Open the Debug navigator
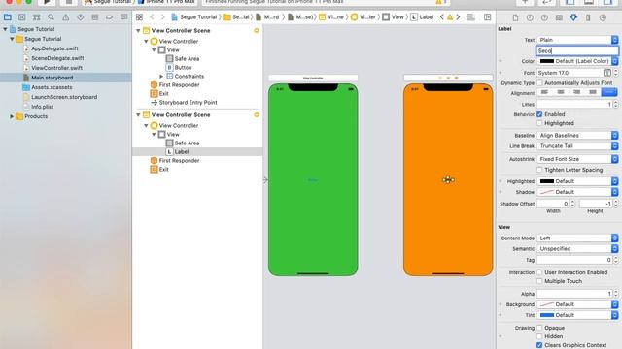Image resolution: width=622 pixels, height=349 pixels. 95,17
